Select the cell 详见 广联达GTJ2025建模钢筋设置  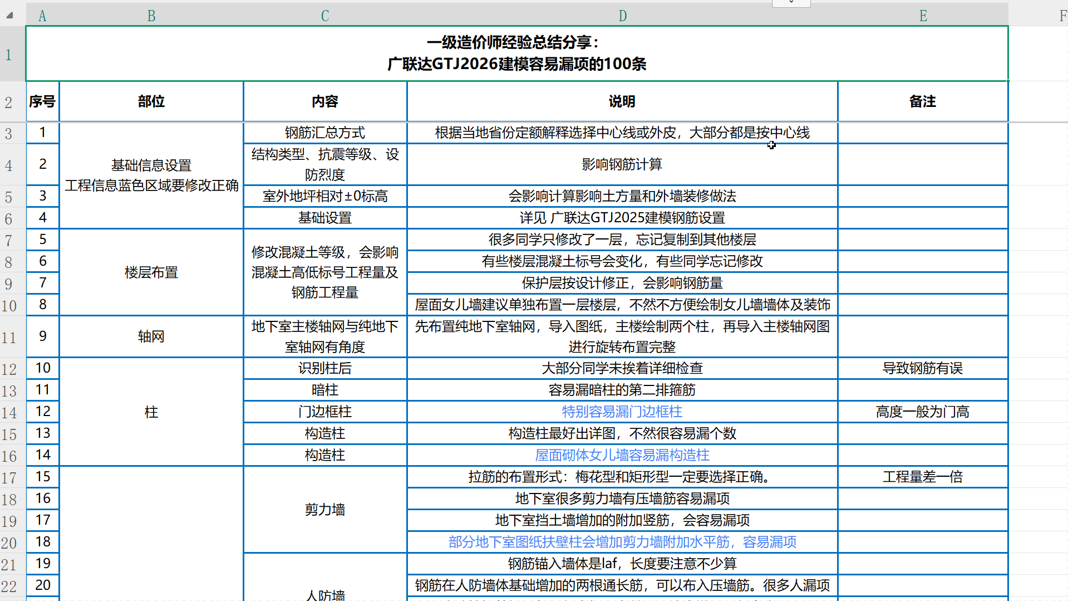(622, 218)
